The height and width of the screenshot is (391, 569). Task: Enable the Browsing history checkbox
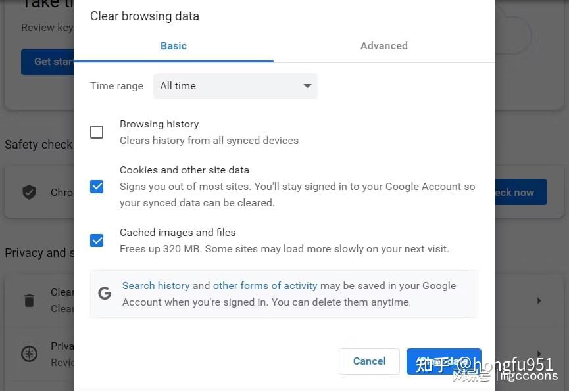coord(97,131)
